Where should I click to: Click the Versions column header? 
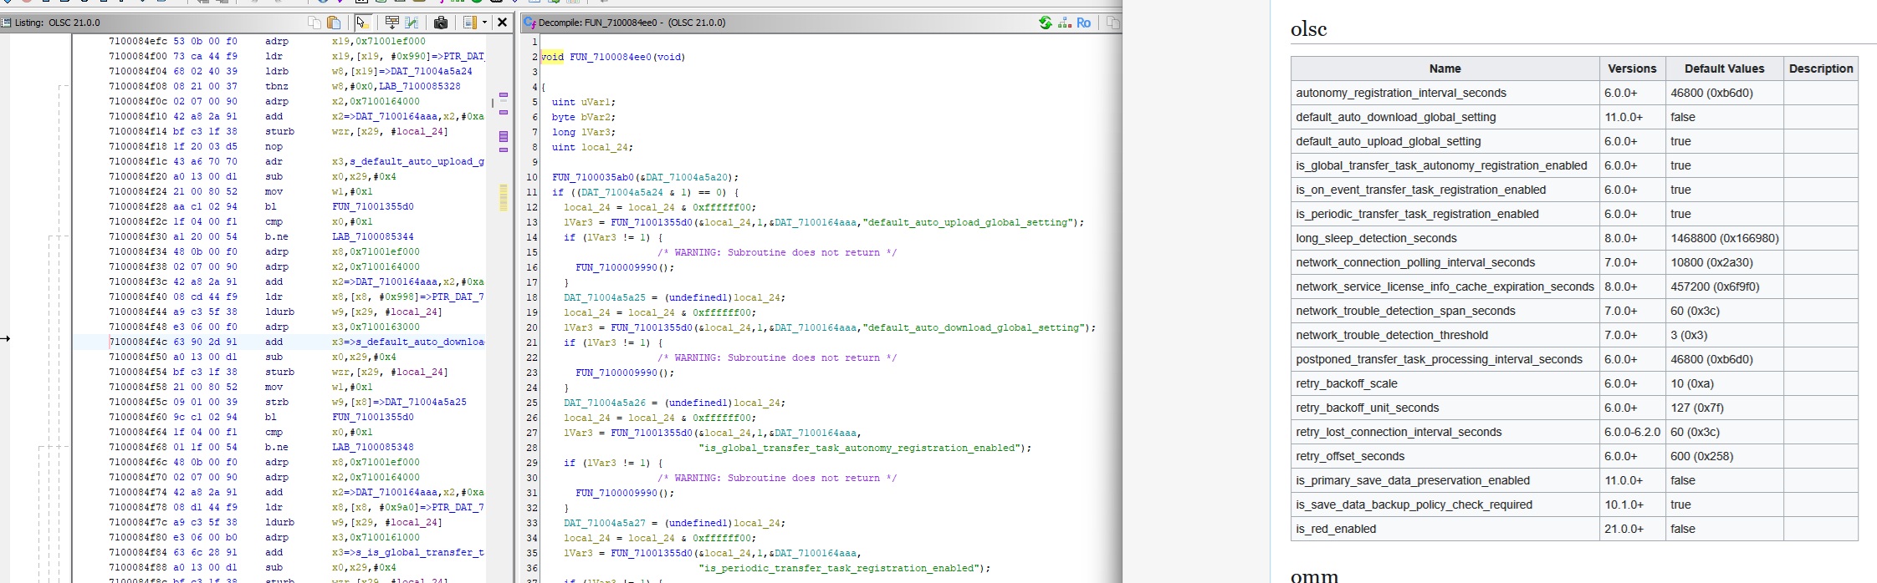[x=1632, y=68]
